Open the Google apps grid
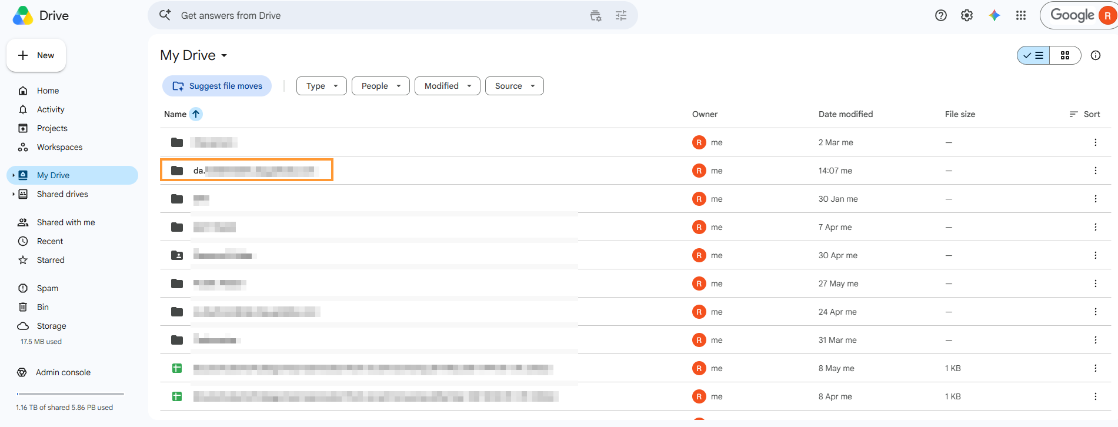 (x=1021, y=15)
